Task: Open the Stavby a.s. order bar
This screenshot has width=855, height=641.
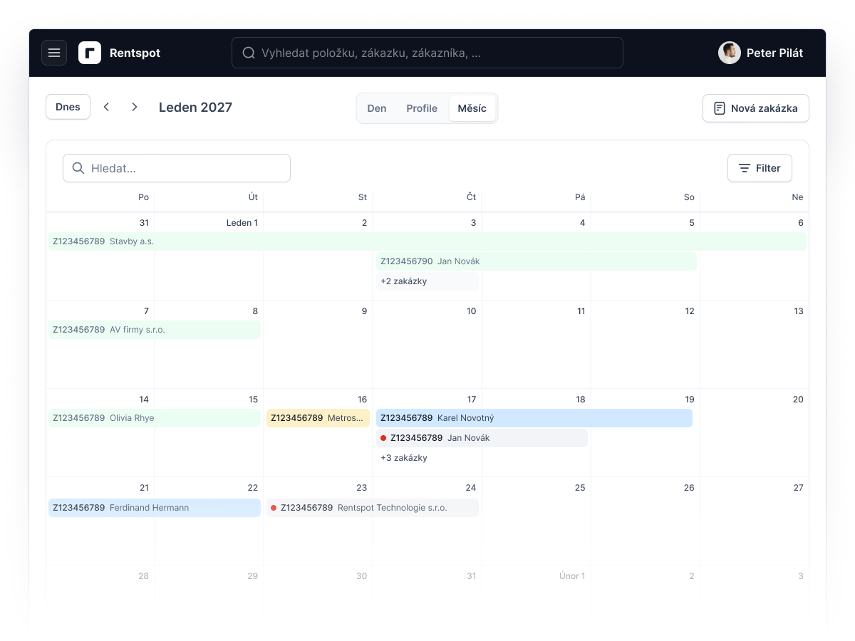Action: coord(427,241)
